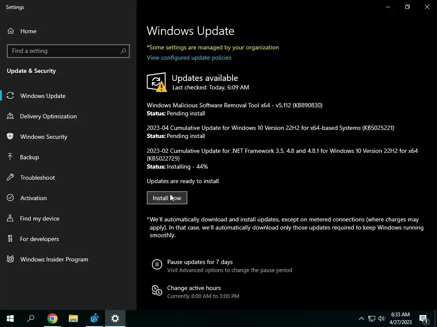
Task: Click the Backup arrow icon
Action: click(10, 157)
